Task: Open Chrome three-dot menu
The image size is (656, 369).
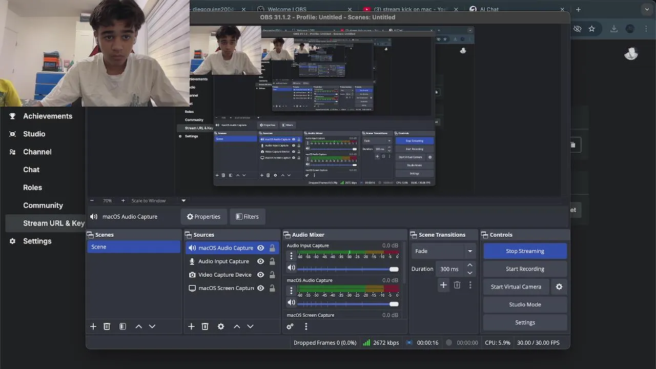Action: tap(646, 29)
